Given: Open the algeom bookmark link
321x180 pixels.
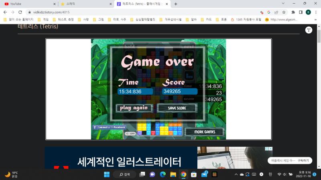Looking at the screenshot, I should [281, 20].
